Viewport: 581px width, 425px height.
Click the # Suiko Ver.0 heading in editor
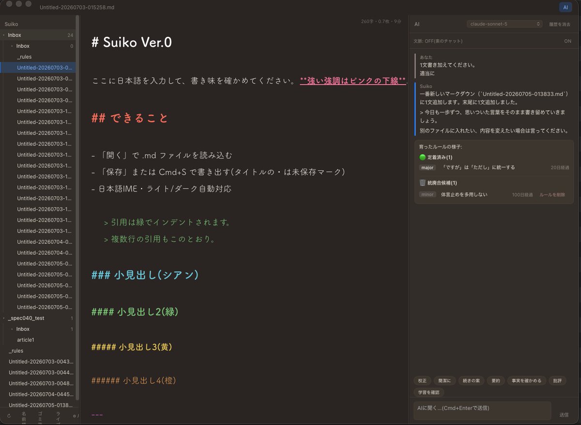coord(132,42)
